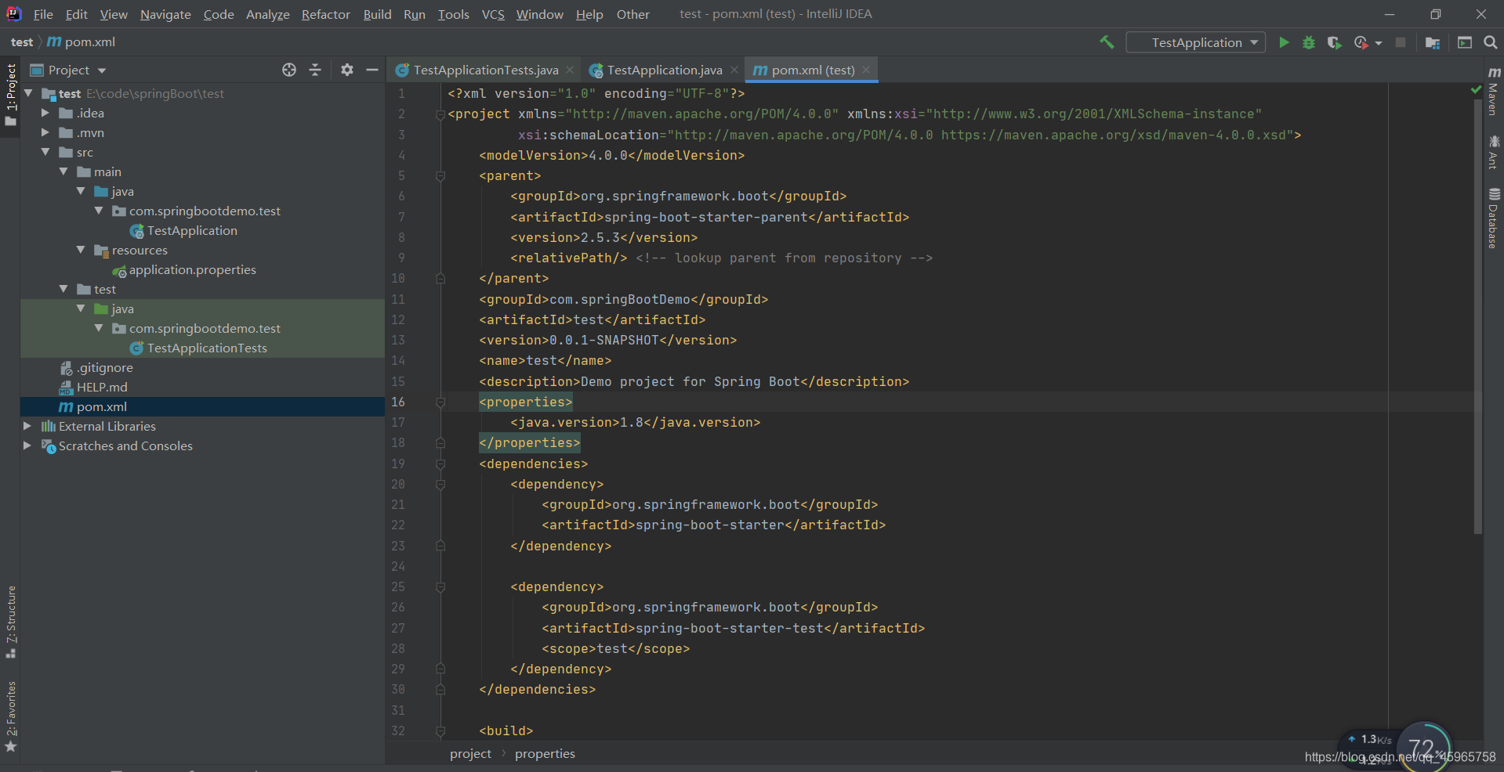
Task: Click Locate/Select Opened File target icon
Action: click(289, 70)
